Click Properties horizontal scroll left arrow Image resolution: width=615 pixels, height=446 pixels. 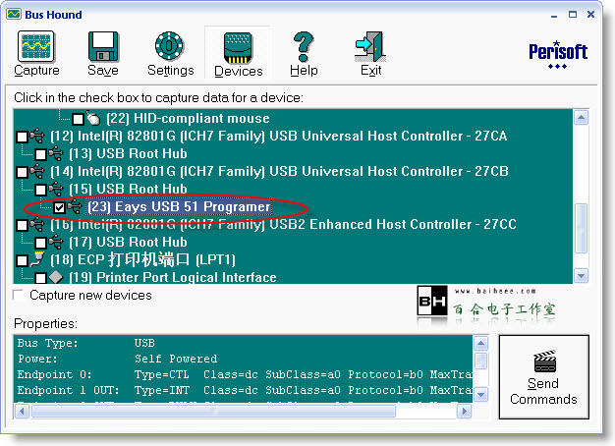22,411
